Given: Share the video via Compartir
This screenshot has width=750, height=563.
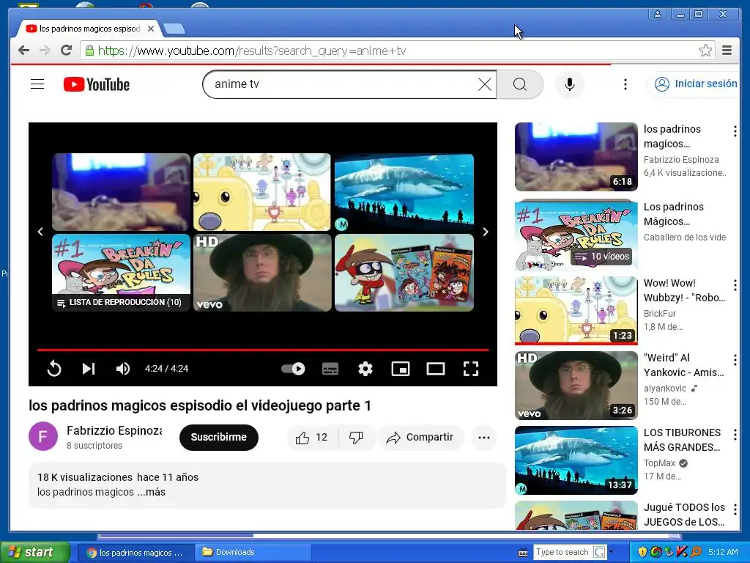Looking at the screenshot, I should coord(421,437).
